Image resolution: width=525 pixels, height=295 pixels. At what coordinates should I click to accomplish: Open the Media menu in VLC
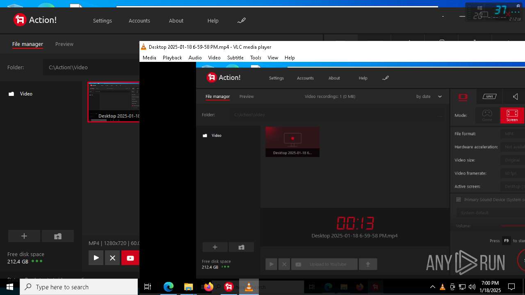coord(149,58)
